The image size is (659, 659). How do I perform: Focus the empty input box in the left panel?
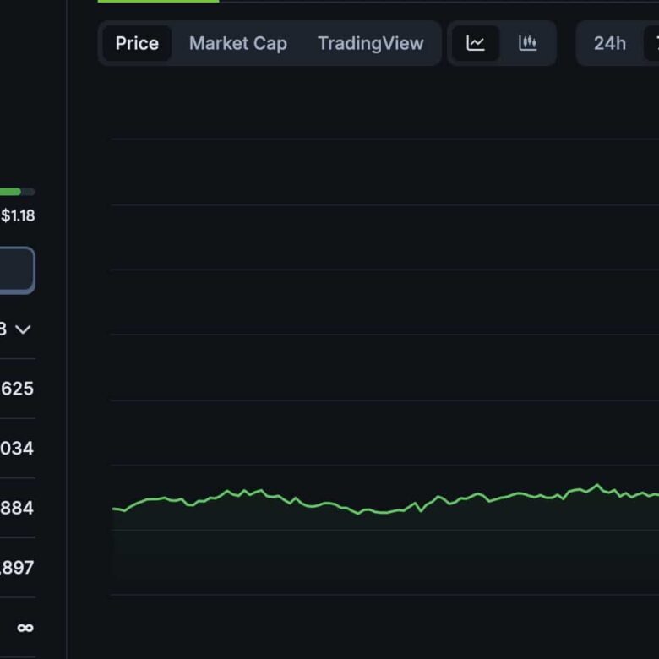pos(16,270)
